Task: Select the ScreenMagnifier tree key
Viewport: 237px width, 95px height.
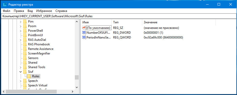Action: (x=39, y=53)
